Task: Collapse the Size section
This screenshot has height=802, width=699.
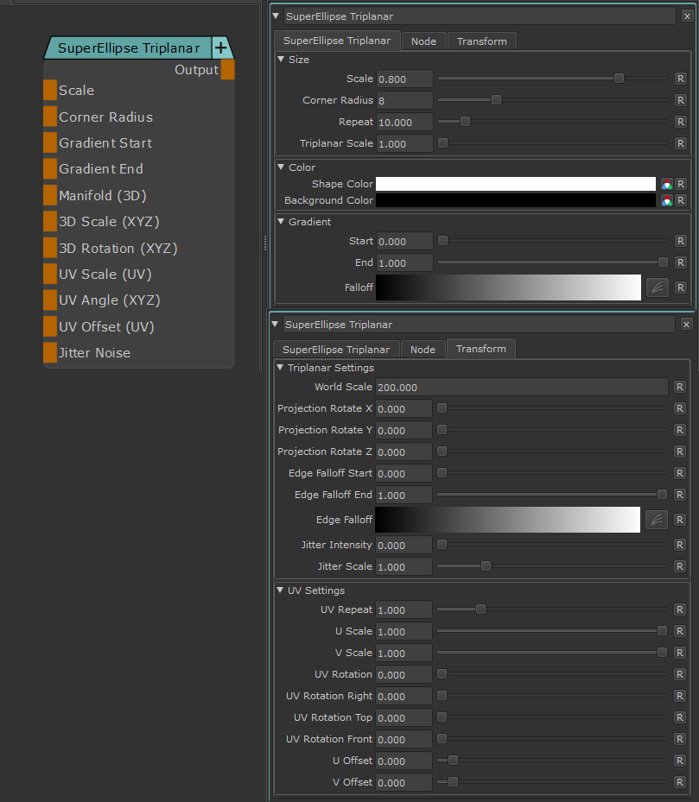Action: coord(281,60)
